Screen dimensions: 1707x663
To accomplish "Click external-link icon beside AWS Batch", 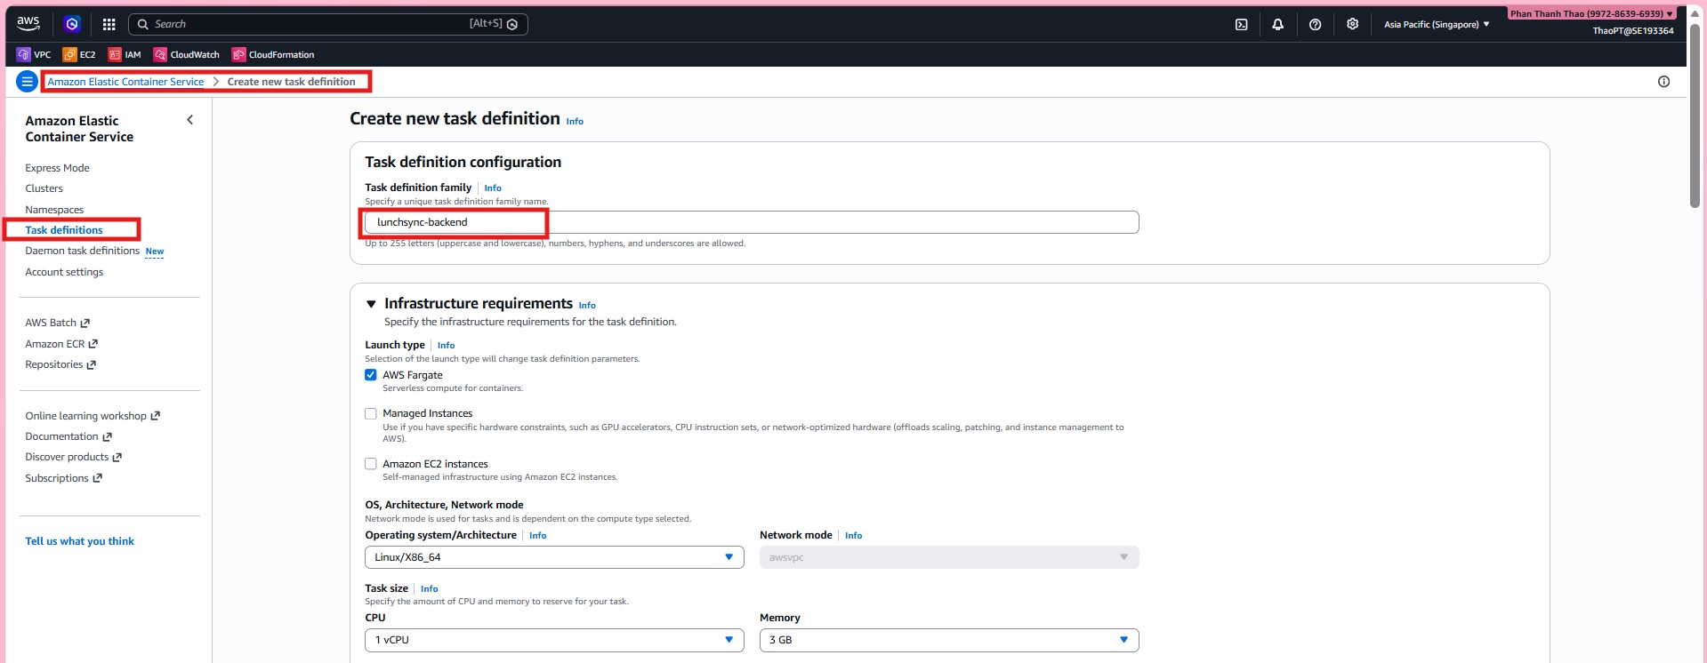I will coord(85,323).
